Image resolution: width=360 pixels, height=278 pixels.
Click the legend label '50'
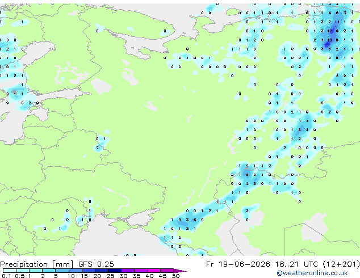(175, 276)
